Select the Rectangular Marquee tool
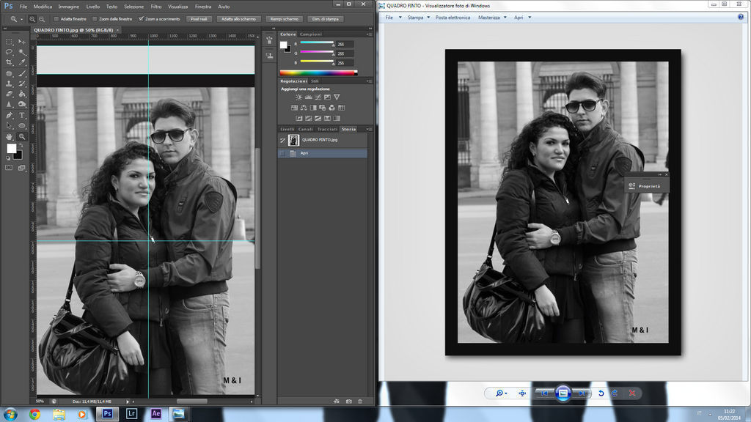 click(x=9, y=42)
